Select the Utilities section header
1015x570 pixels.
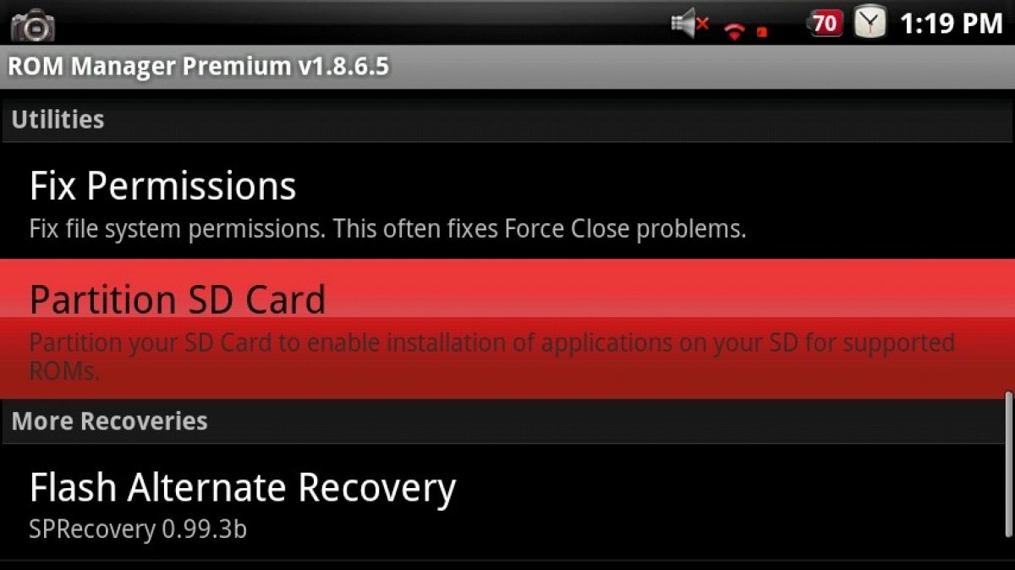(x=507, y=119)
